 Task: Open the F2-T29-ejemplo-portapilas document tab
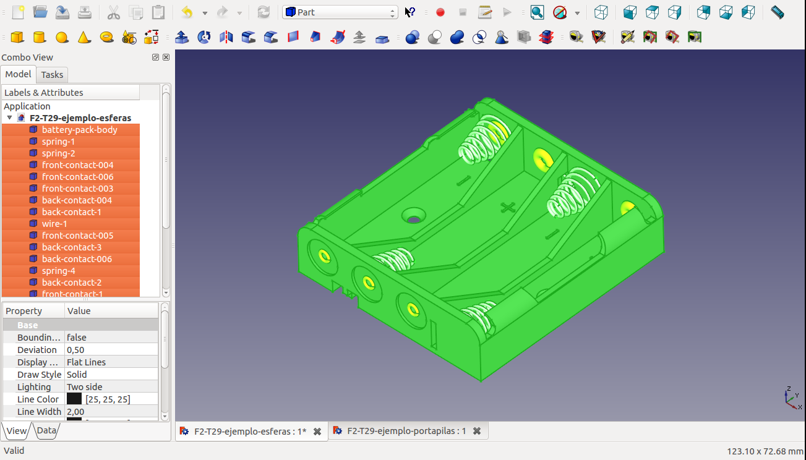(406, 431)
